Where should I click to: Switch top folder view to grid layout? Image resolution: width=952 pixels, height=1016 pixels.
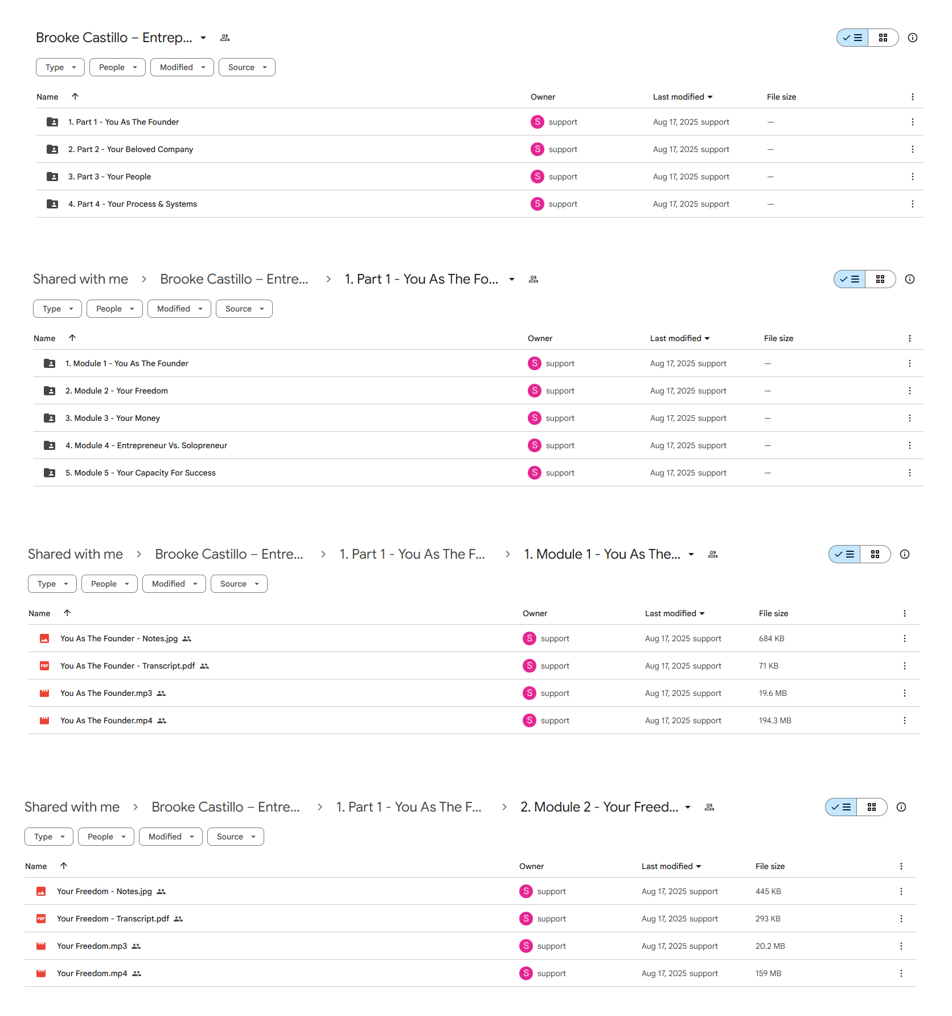[883, 38]
